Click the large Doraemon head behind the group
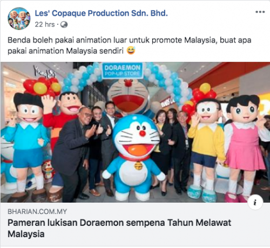Screen dimensions: 270x248 click(129, 96)
